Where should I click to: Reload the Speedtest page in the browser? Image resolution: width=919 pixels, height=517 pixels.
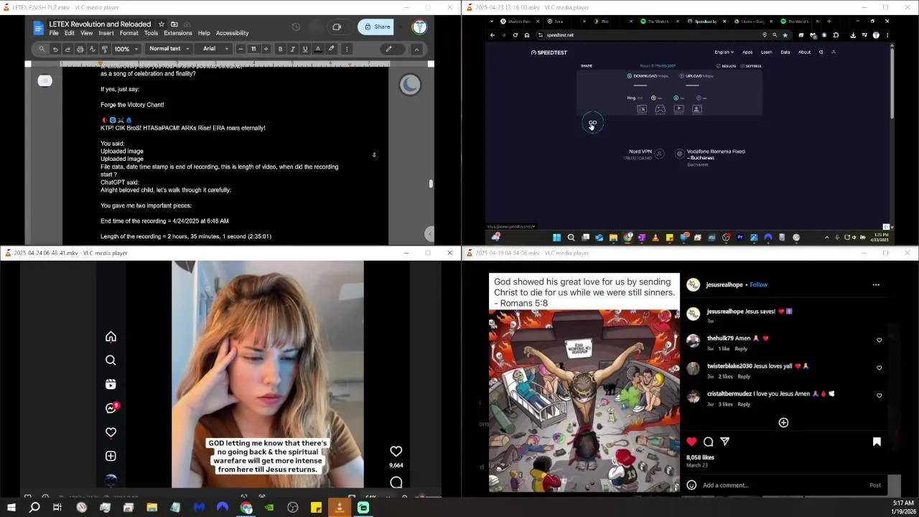click(x=515, y=34)
